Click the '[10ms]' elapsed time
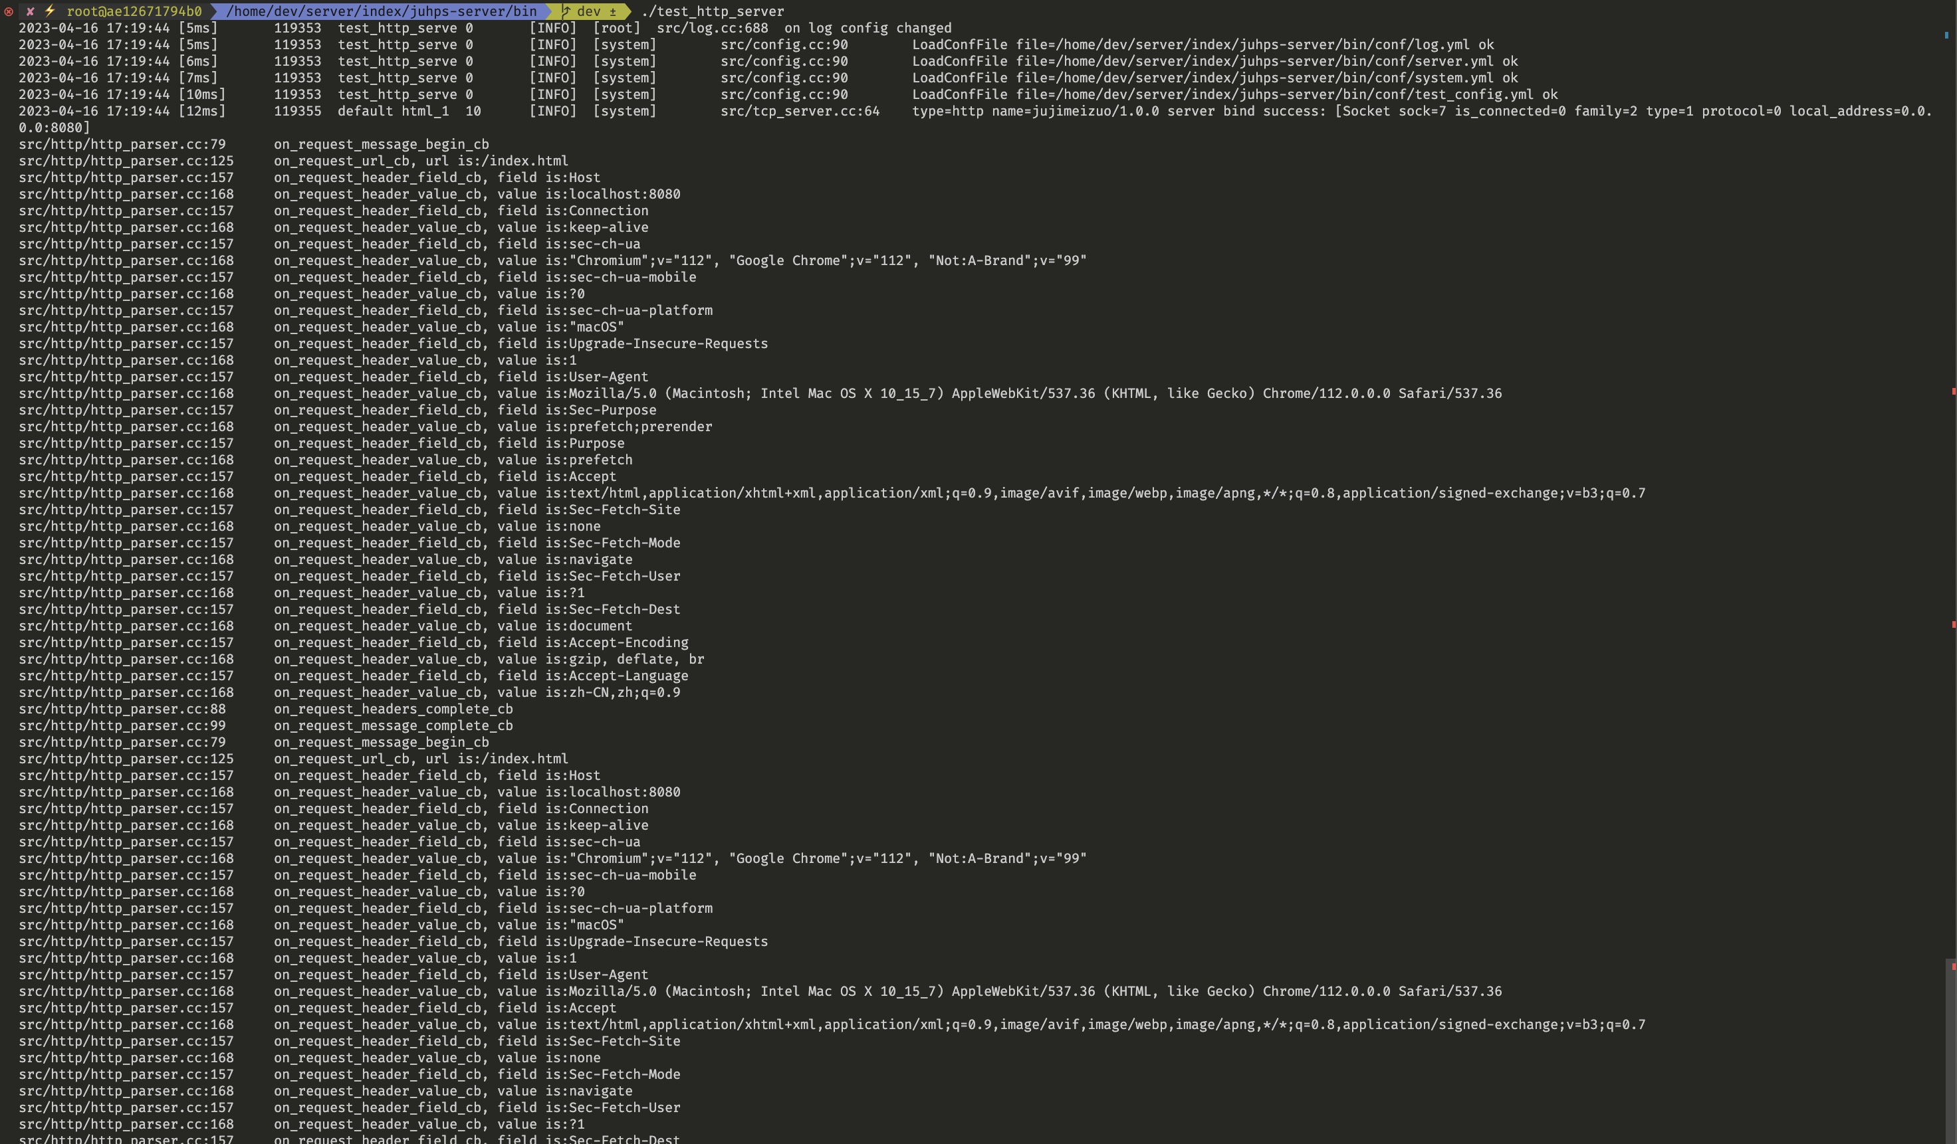 point(202,95)
